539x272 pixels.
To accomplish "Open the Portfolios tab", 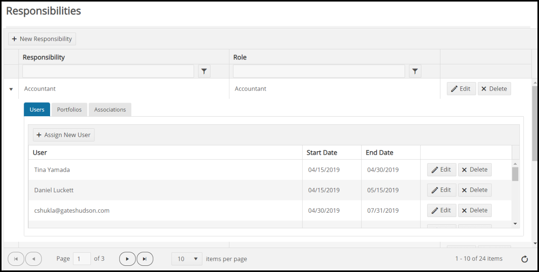I will (x=70, y=110).
